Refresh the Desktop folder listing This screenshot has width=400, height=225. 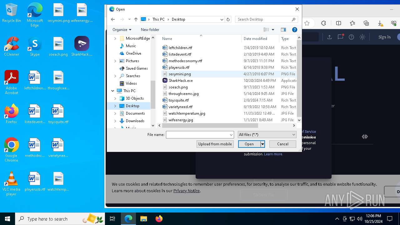228,19
